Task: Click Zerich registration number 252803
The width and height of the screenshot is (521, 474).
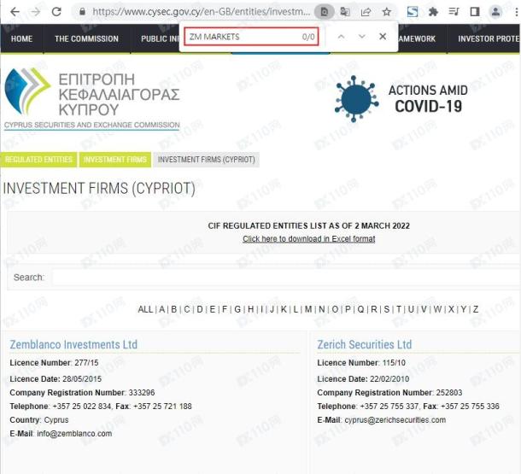Action: pos(449,393)
